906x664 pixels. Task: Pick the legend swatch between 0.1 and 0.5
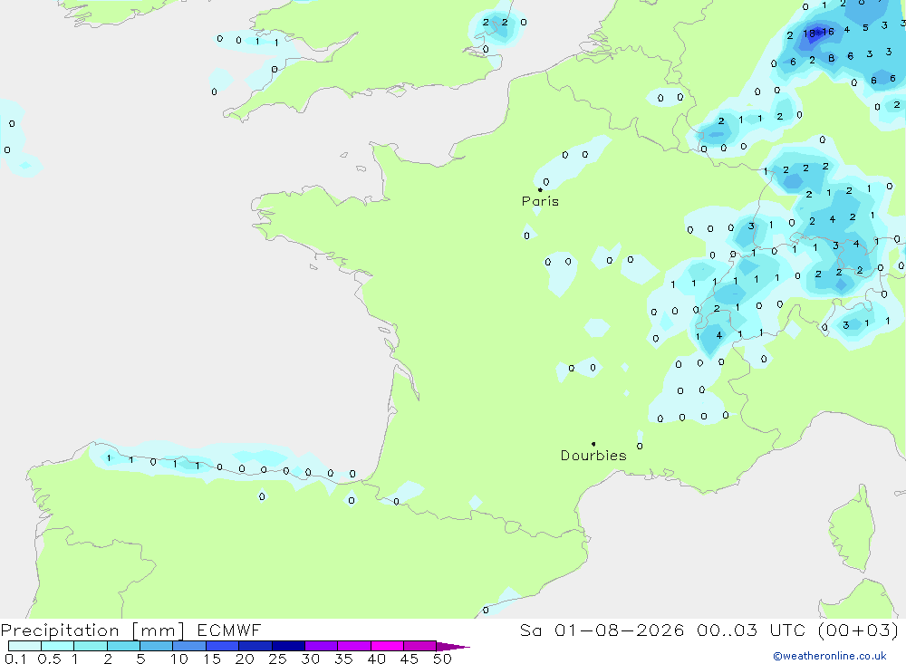(x=24, y=646)
